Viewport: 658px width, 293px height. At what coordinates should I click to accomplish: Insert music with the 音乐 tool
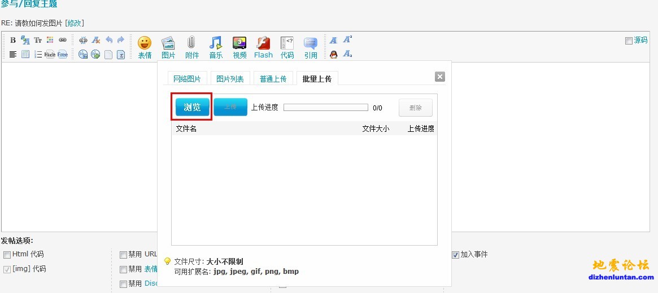216,47
